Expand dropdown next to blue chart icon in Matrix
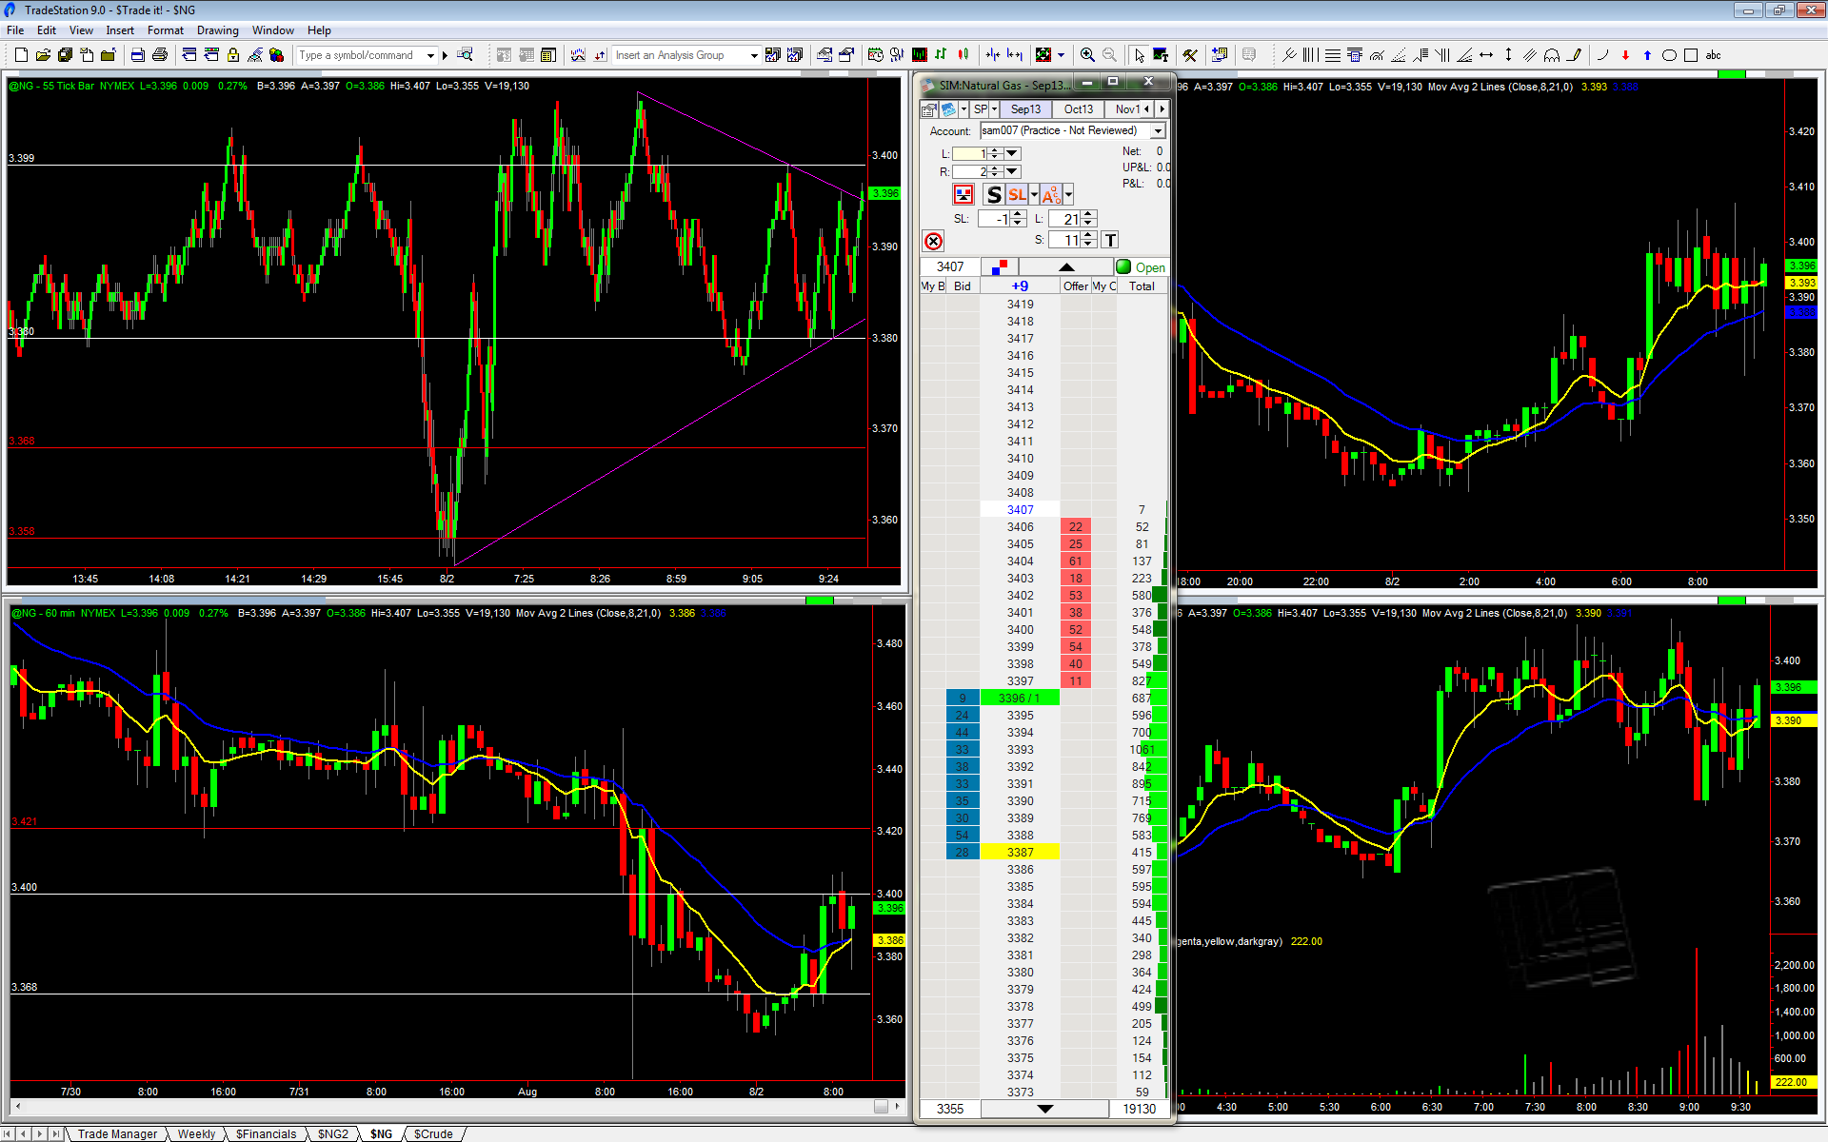This screenshot has width=1828, height=1142. coord(964,109)
